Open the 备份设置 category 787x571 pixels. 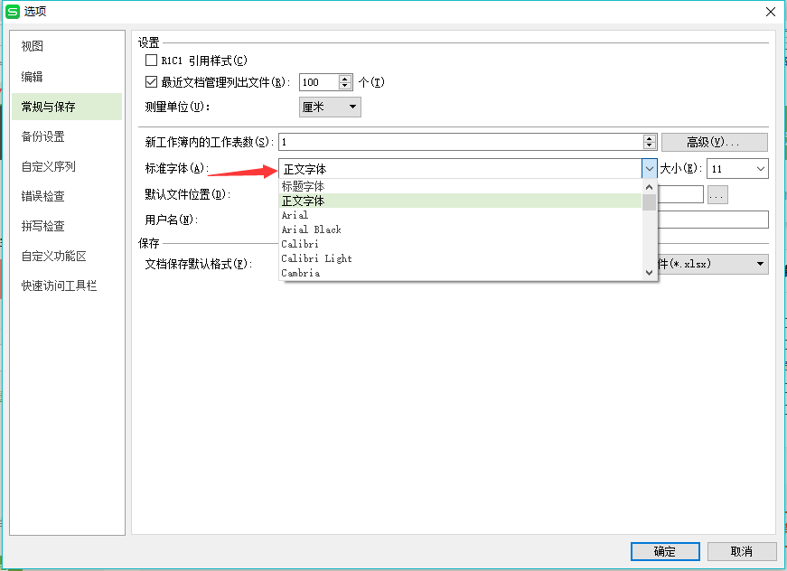coord(67,136)
